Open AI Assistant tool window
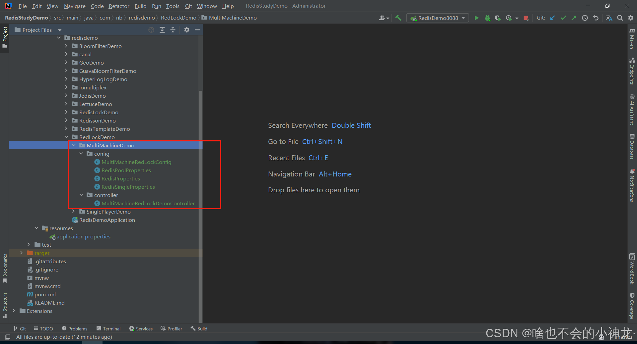The height and width of the screenshot is (344, 637). (632, 110)
